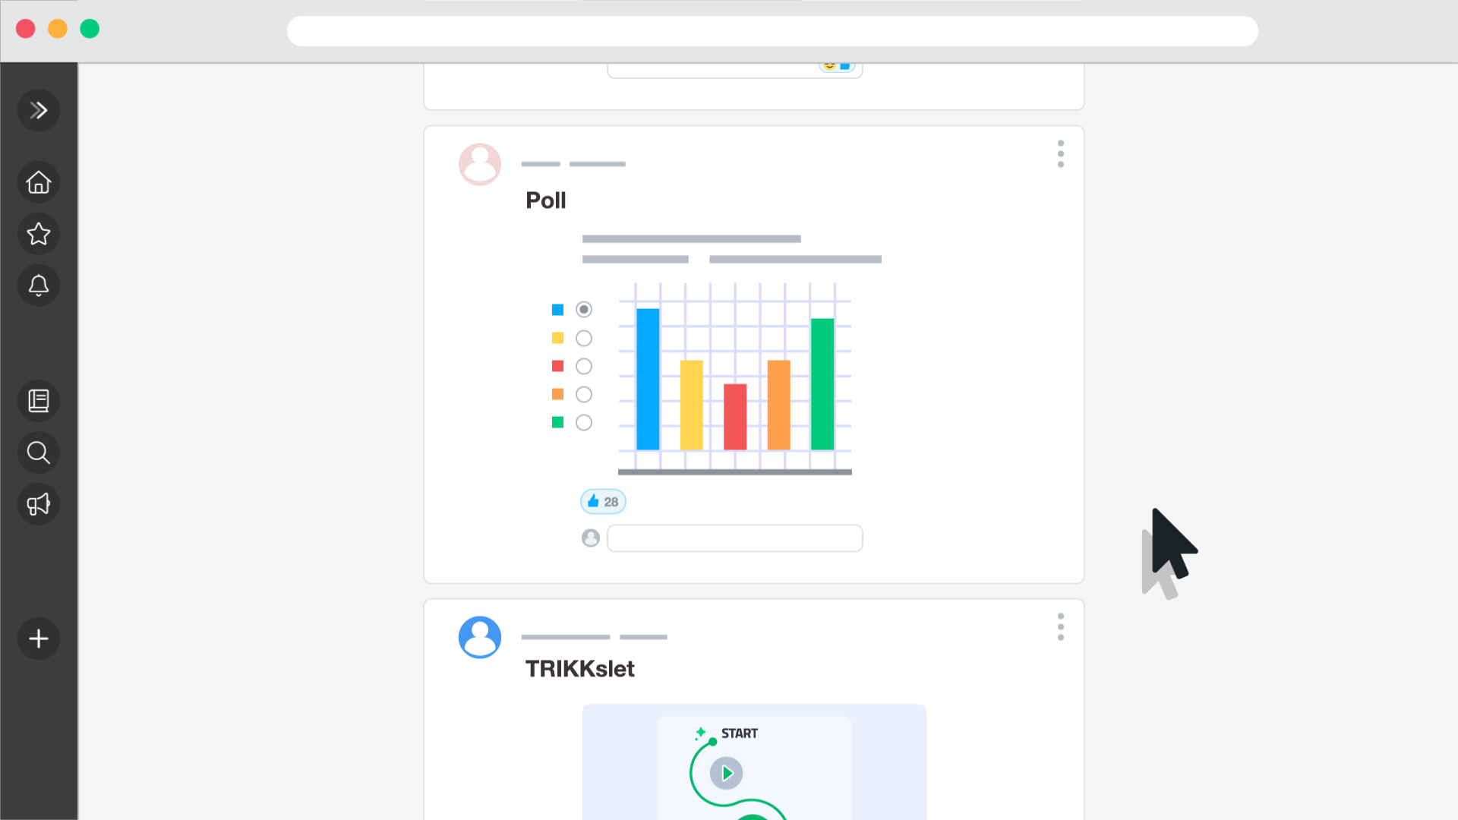The width and height of the screenshot is (1458, 820).
Task: Play the TRIKKslet START video
Action: click(x=727, y=774)
